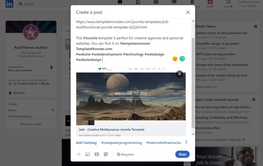Open Anyone visibility selector
The width and height of the screenshot is (263, 166).
[125, 154]
